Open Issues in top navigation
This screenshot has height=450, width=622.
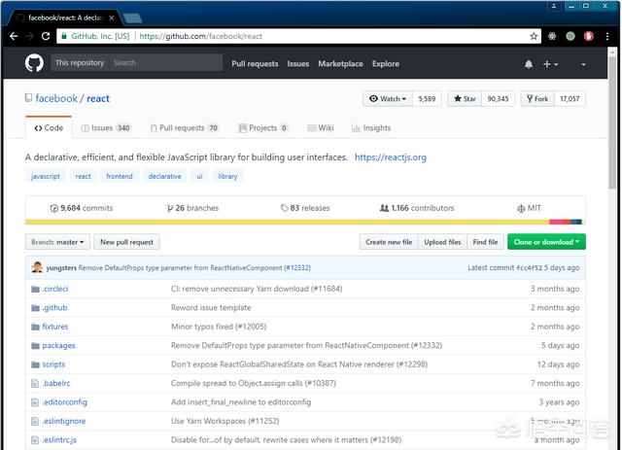point(298,63)
